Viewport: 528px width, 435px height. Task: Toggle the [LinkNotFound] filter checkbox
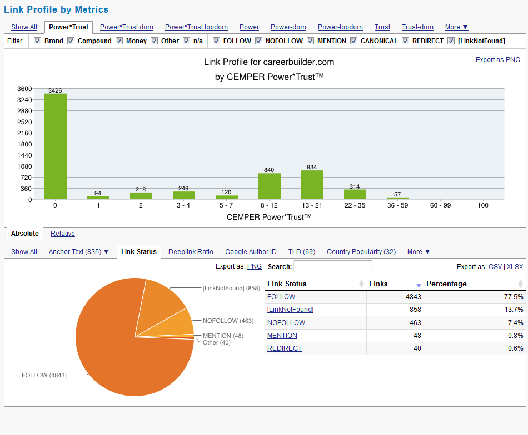click(451, 41)
